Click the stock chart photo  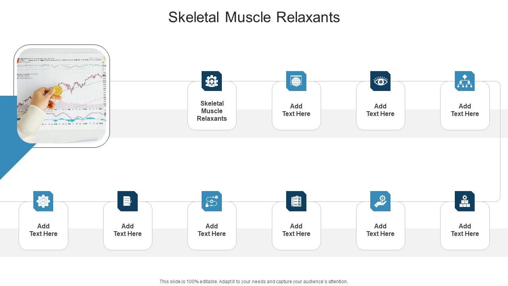[62, 96]
